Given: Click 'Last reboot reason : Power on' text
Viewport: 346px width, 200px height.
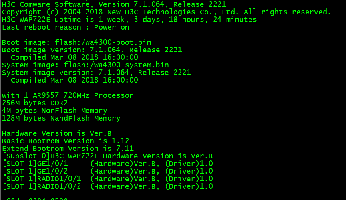Looking at the screenshot, I should tap(66, 27).
